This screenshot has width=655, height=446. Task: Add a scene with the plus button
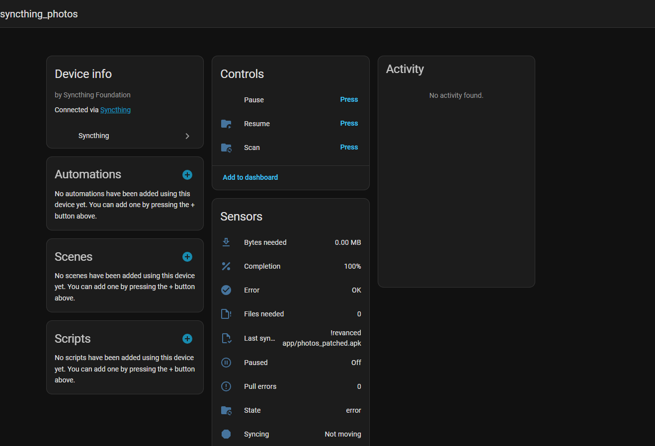point(187,257)
